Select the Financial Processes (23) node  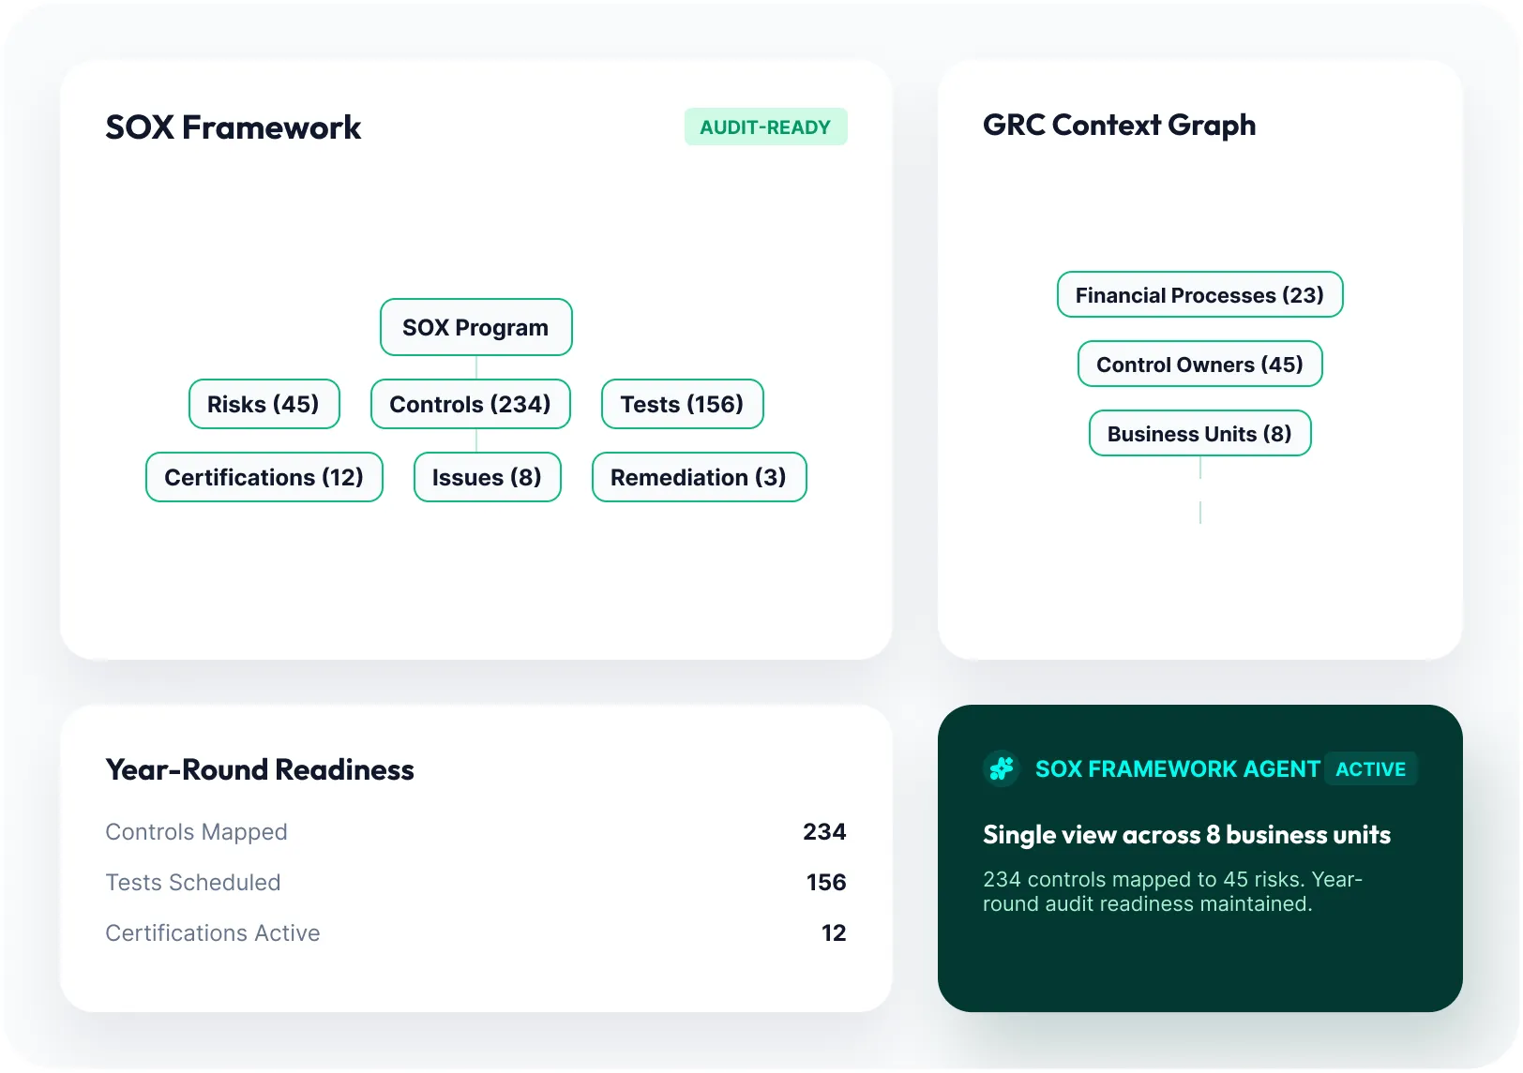click(x=1200, y=294)
